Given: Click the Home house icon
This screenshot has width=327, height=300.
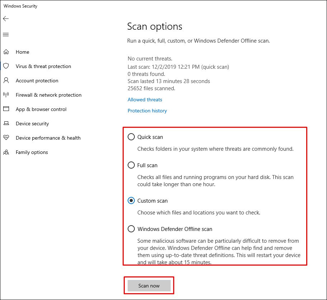Looking at the screenshot, I should [6, 52].
